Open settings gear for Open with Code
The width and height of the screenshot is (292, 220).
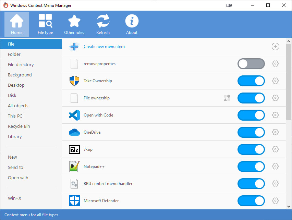275,115
